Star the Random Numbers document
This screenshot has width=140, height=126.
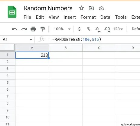[81, 8]
